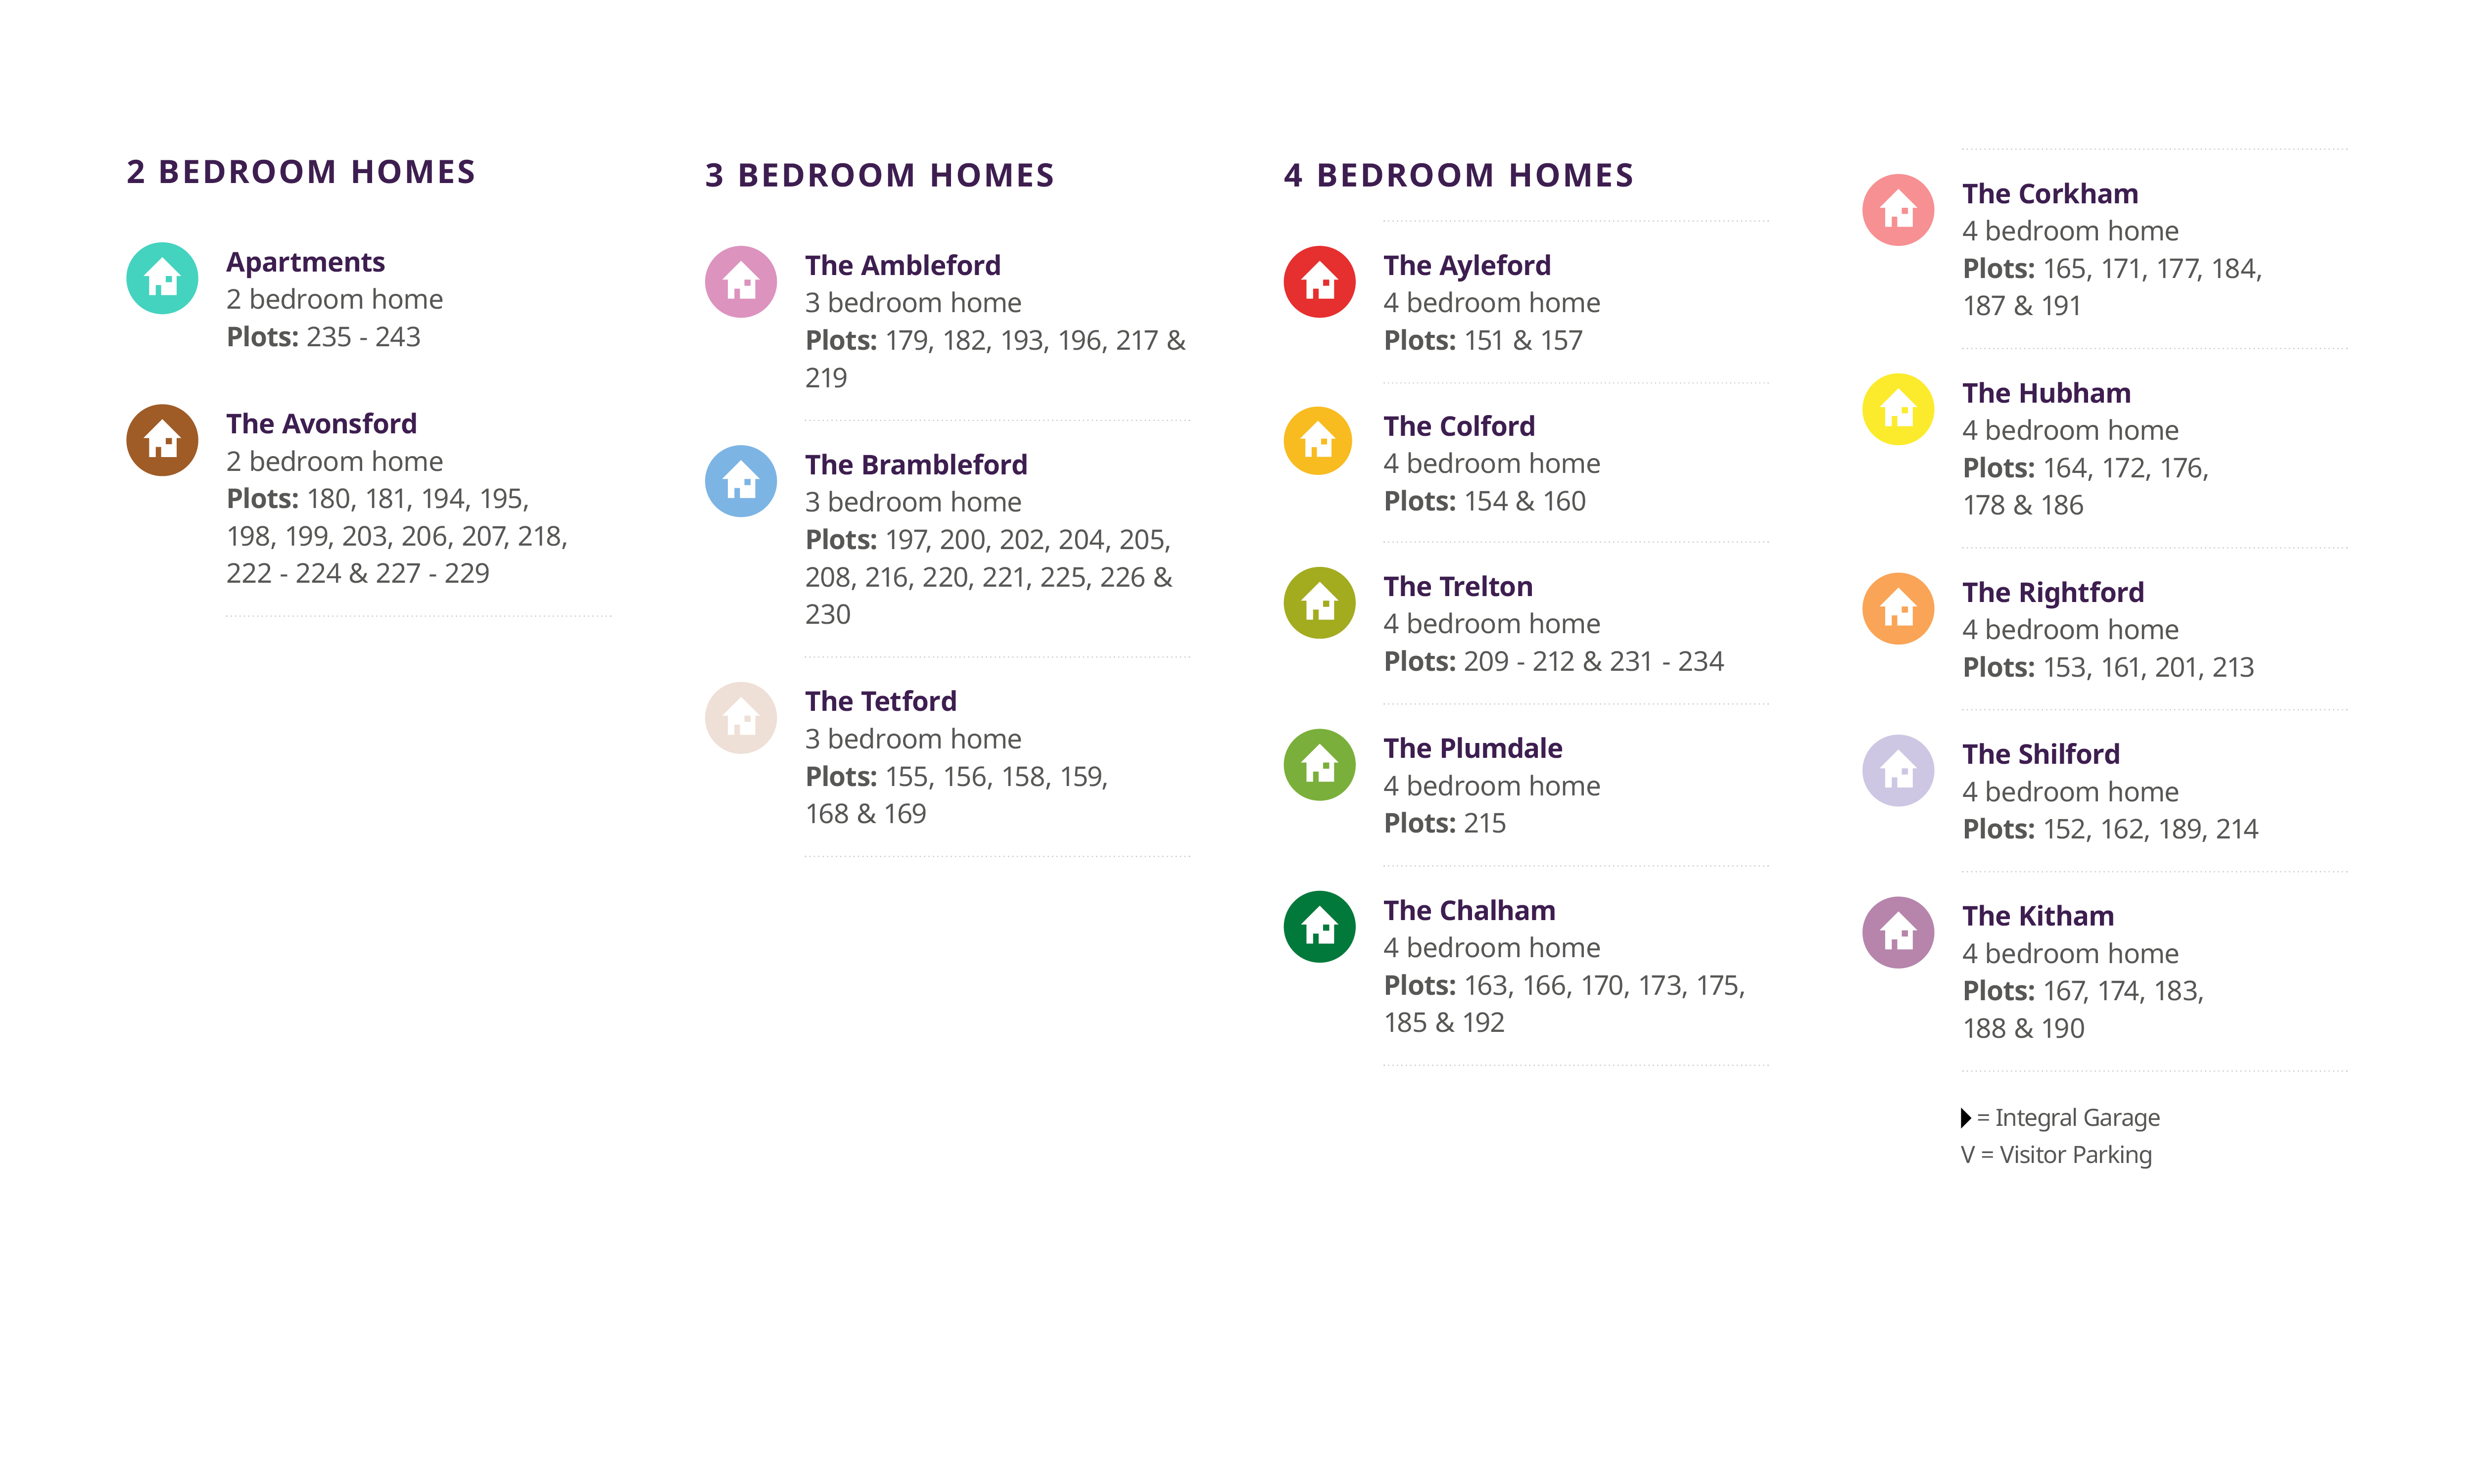Image resolution: width=2474 pixels, height=1484 pixels.
Task: Click the brown Avonsford house icon
Action: pyautogui.click(x=162, y=440)
